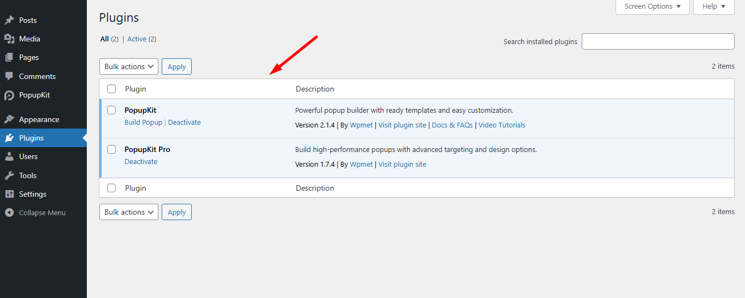This screenshot has height=298, width=745.
Task: Expand the Screen Options panel
Action: 653,7
